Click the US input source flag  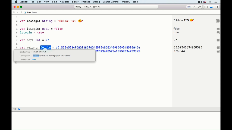point(205,2)
